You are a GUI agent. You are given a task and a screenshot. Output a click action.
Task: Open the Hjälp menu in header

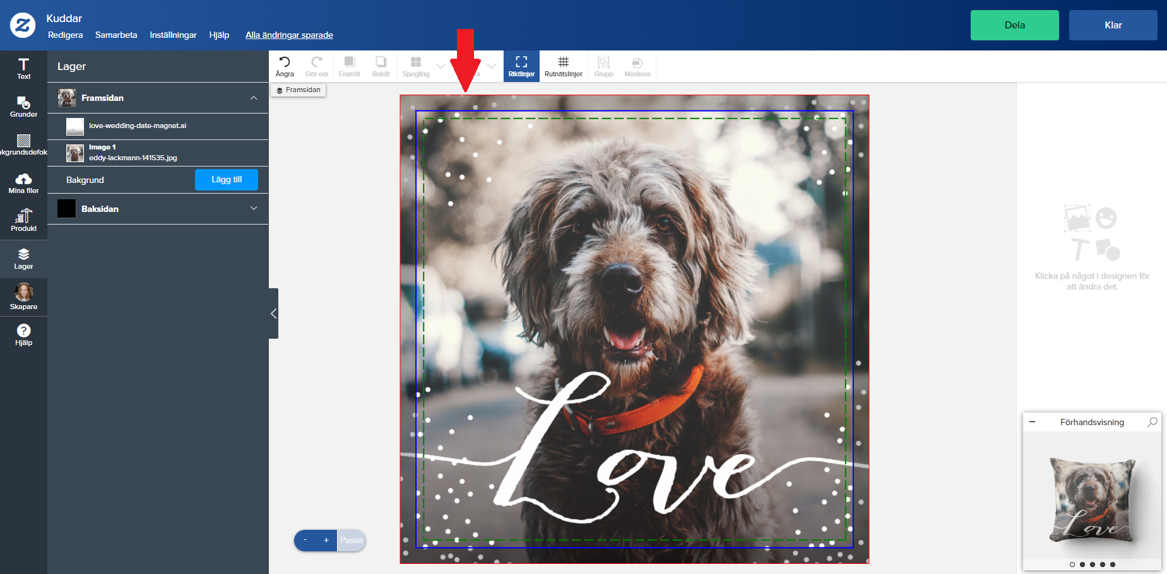(x=219, y=35)
